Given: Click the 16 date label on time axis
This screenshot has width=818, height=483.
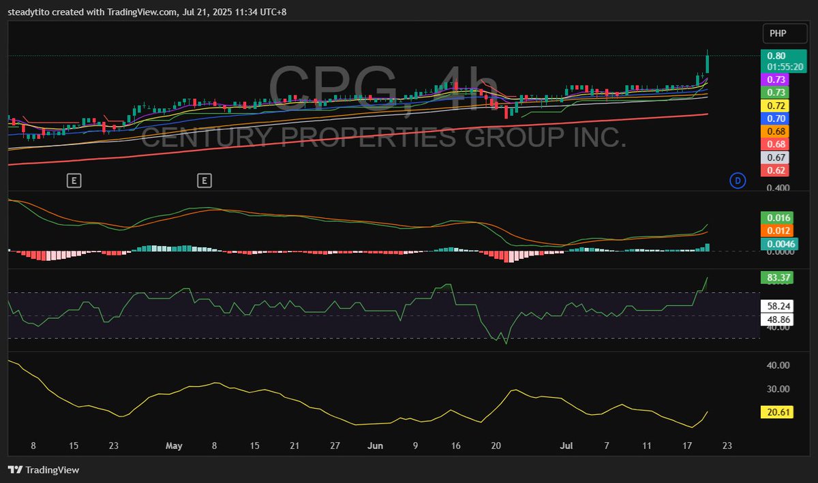Looking at the screenshot, I should [455, 446].
